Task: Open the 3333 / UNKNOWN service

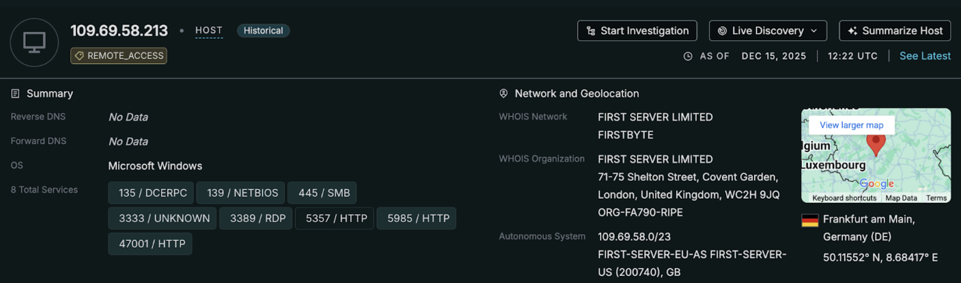Action: (164, 218)
